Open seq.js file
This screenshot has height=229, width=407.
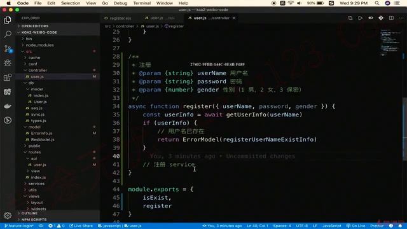tap(37, 108)
